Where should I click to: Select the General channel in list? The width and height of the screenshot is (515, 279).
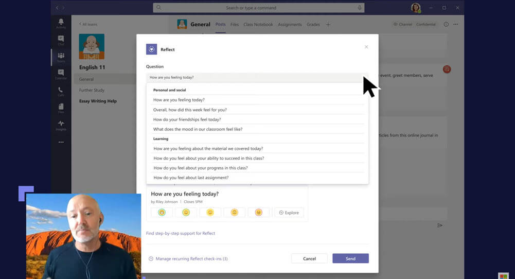pyautogui.click(x=104, y=79)
